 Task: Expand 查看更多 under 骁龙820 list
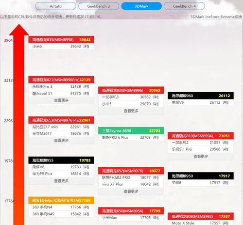point(131,111)
